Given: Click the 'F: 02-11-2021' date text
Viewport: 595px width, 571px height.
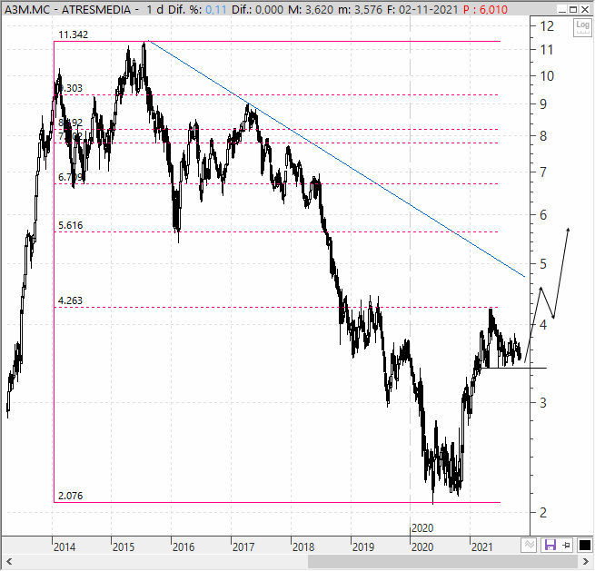Looking at the screenshot, I should coord(422,9).
